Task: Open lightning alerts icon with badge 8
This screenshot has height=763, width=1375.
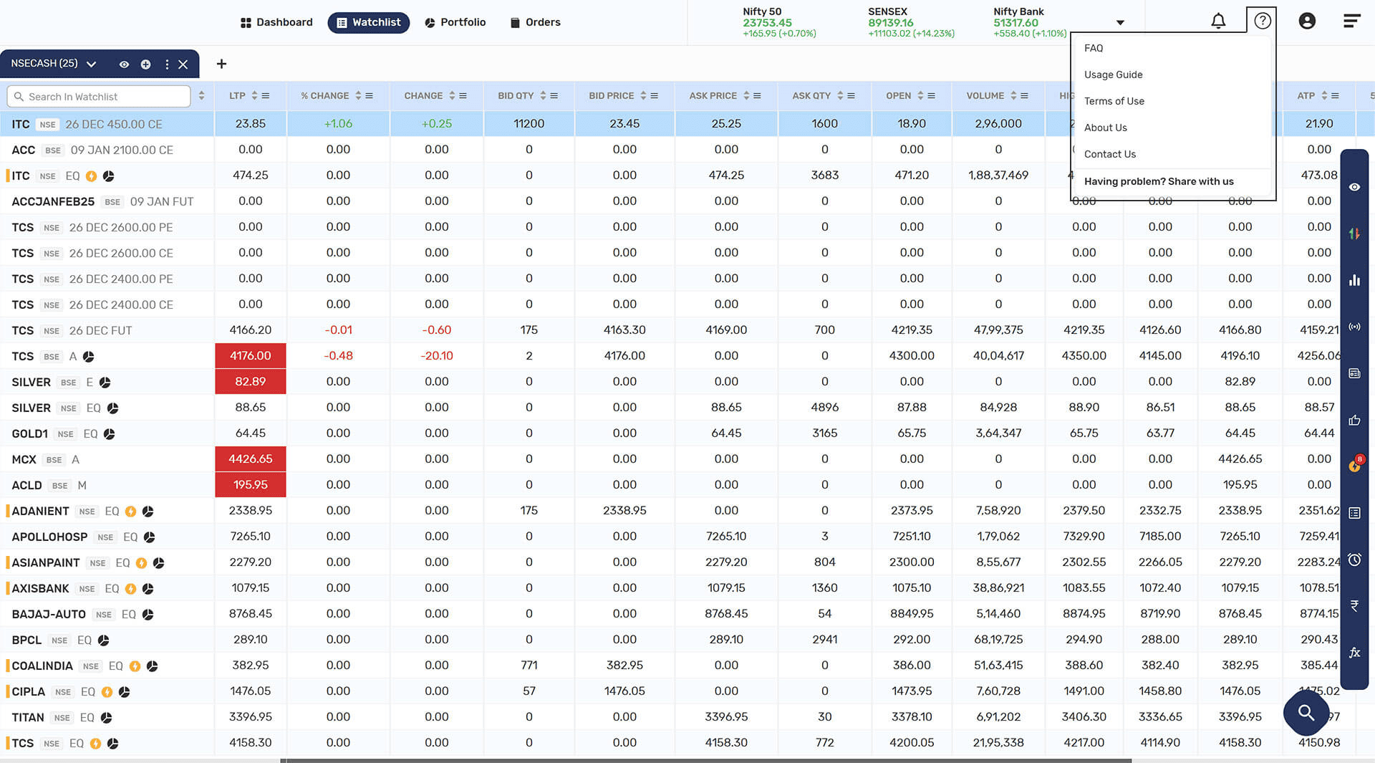Action: (x=1354, y=464)
